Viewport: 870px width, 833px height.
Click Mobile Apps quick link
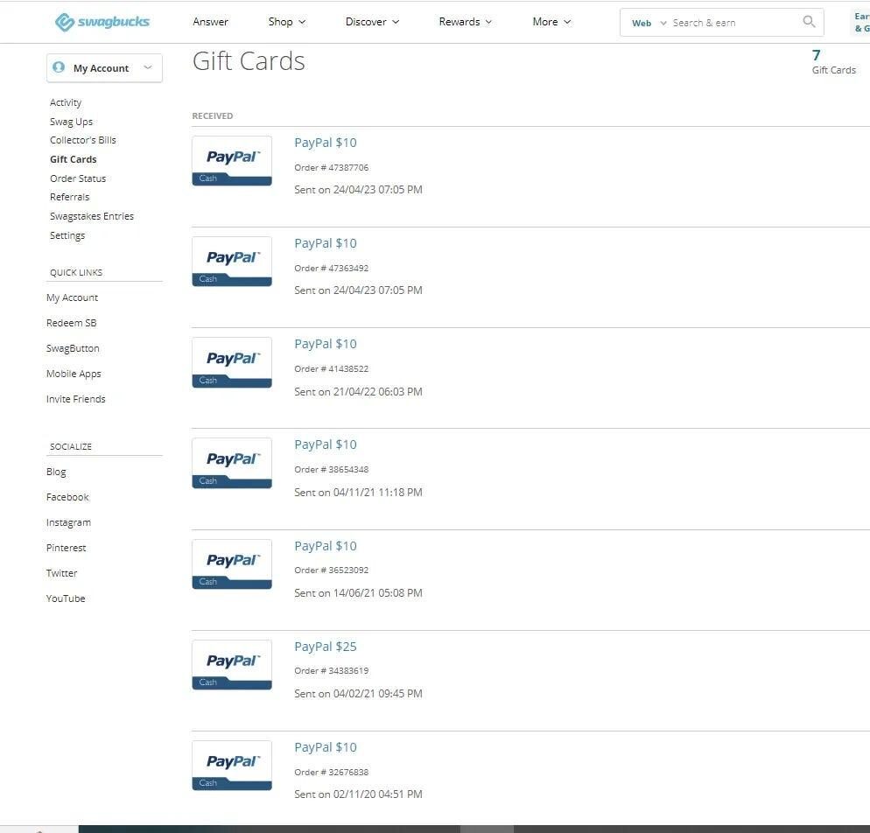74,374
